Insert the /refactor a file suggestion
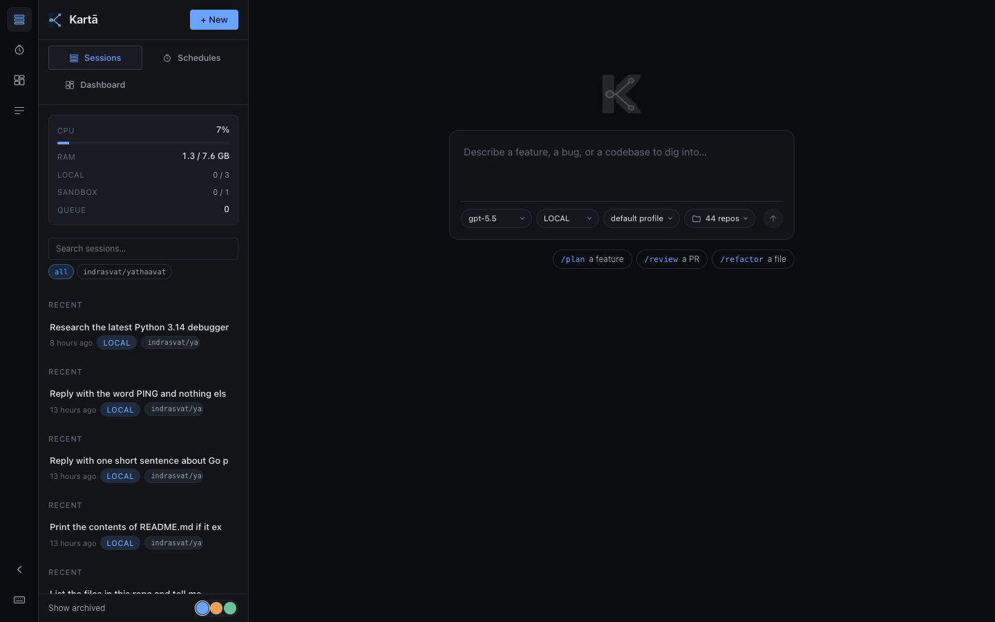This screenshot has height=622, width=995. pos(753,259)
